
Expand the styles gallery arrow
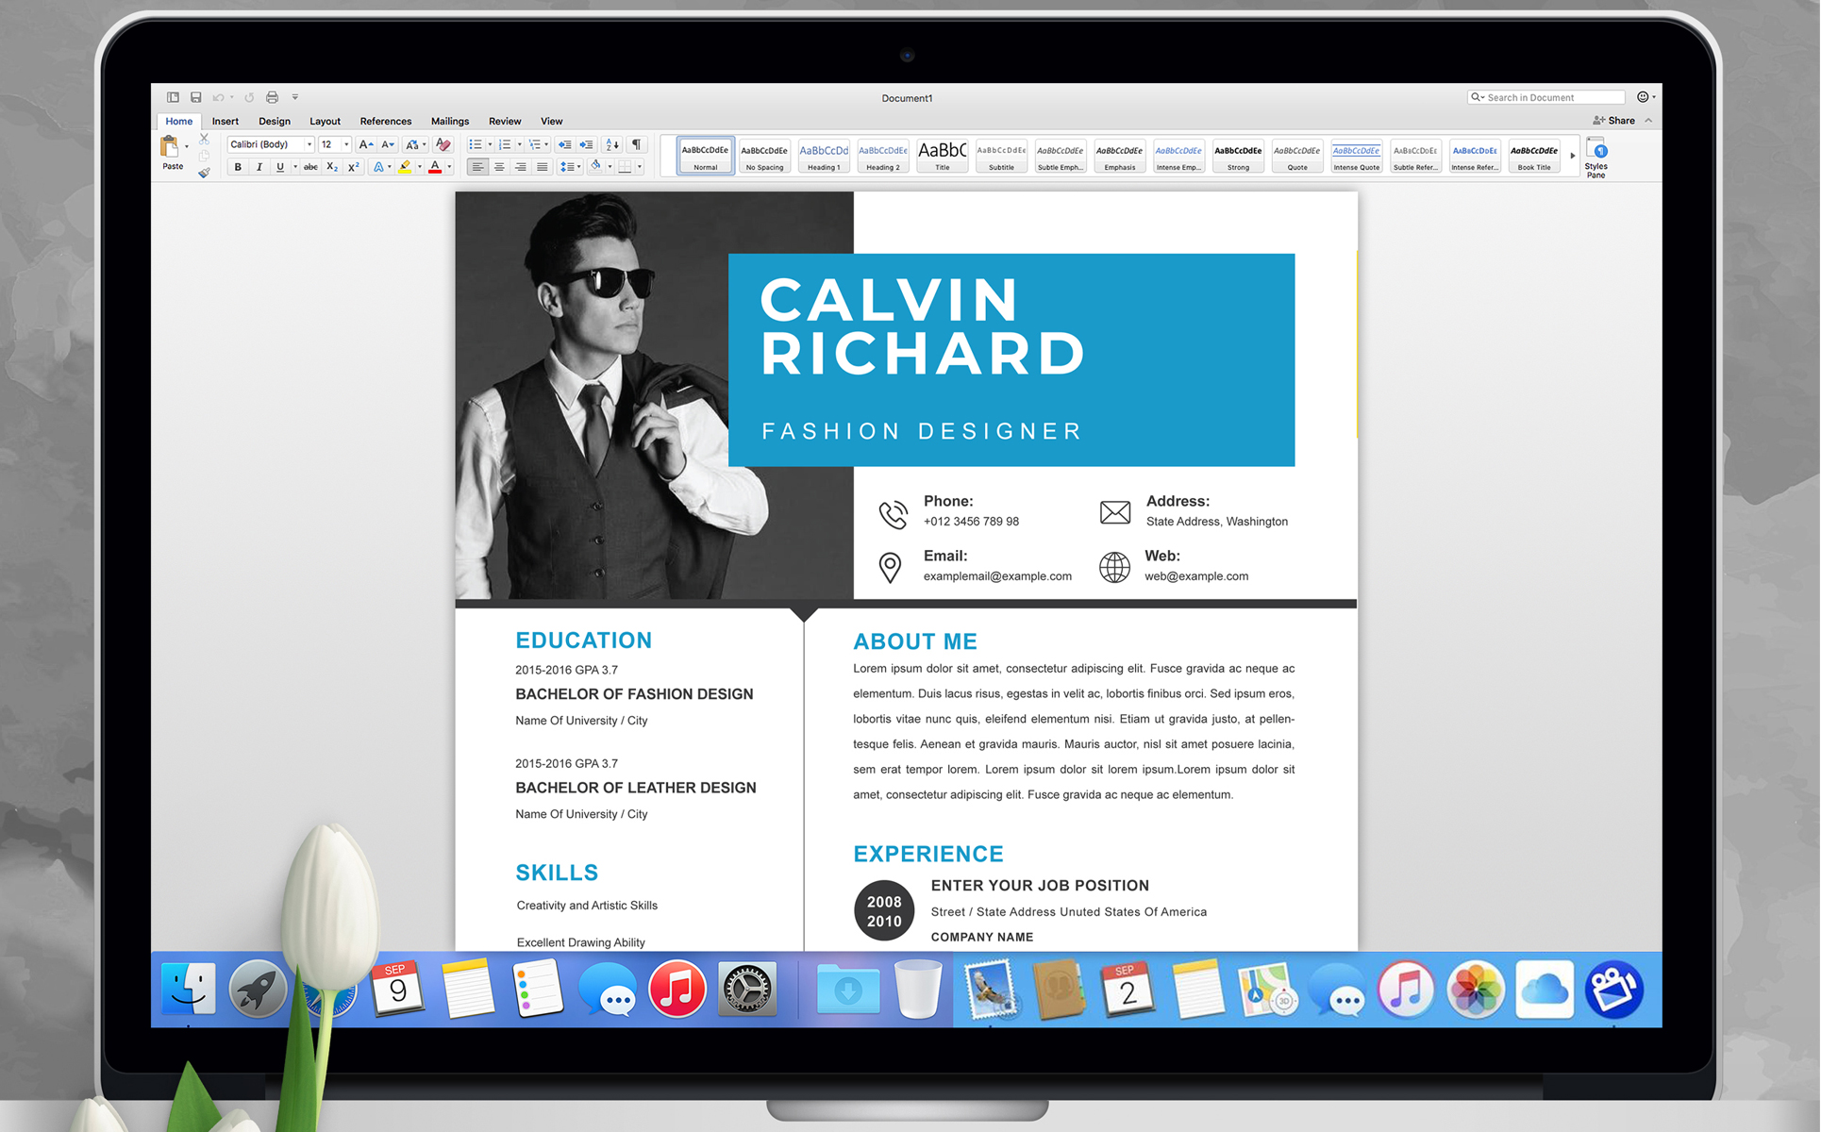[x=1572, y=156]
